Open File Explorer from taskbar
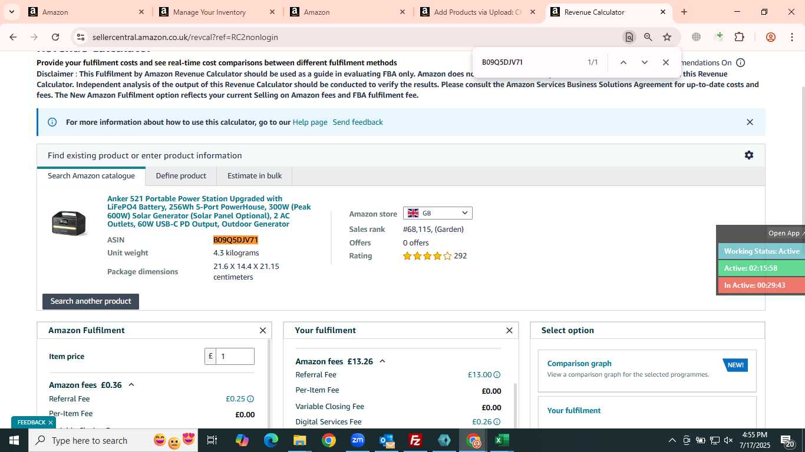This screenshot has height=452, width=805. [x=299, y=440]
